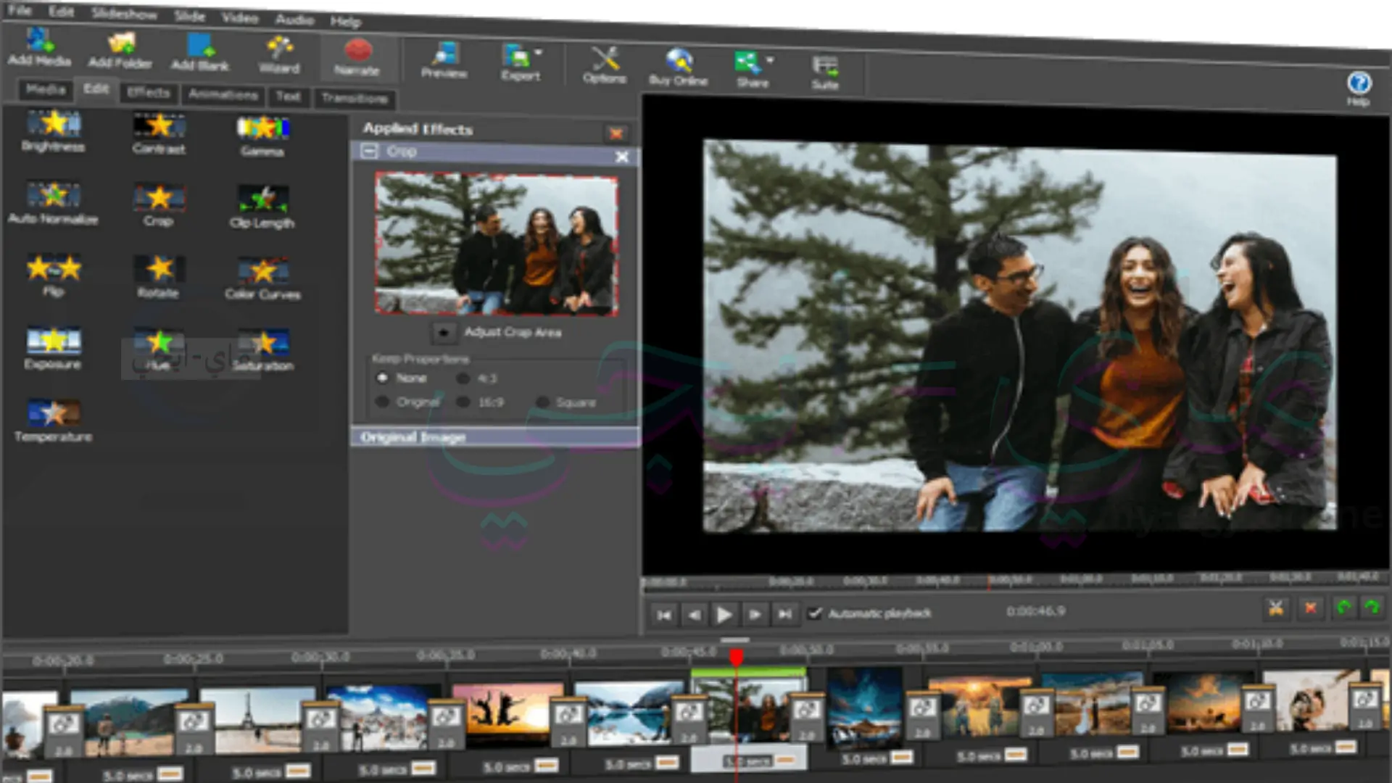The height and width of the screenshot is (783, 1392).
Task: Apply the Rotate effect
Action: [159, 276]
